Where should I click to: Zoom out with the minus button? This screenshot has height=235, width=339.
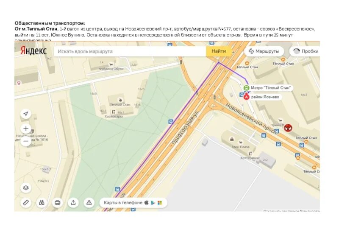pos(26,141)
